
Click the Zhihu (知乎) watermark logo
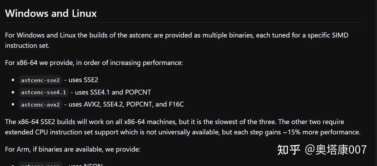289,150
